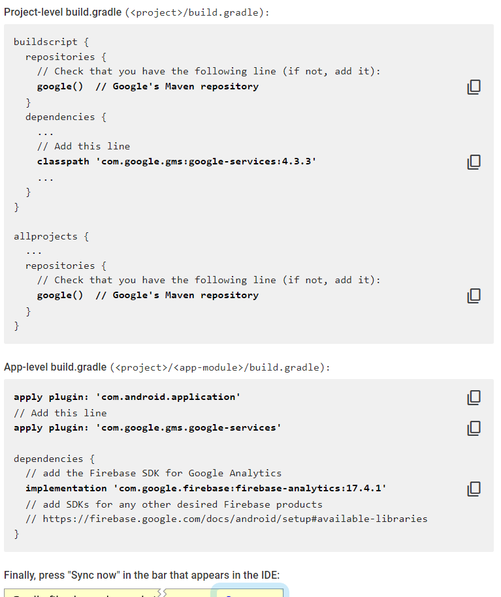Screen dimensions: 501x597
Task: Copy the firebase-analytics implementation line
Action: tap(474, 489)
